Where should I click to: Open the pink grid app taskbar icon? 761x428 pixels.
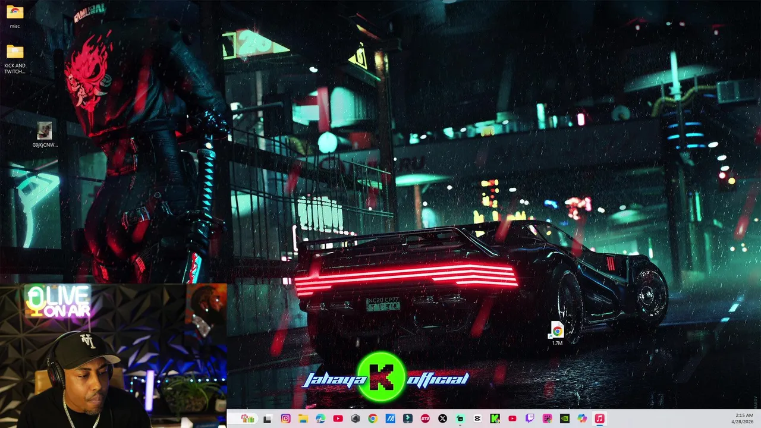(x=547, y=418)
